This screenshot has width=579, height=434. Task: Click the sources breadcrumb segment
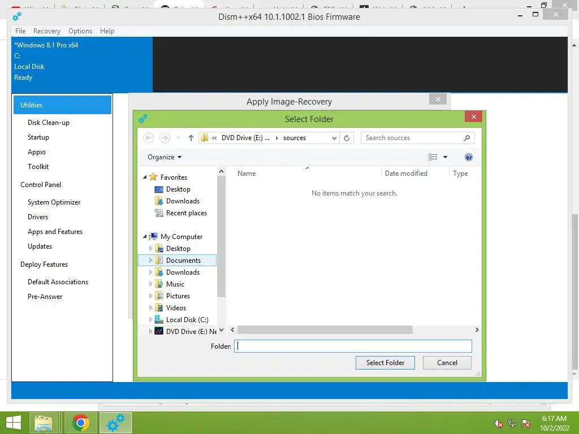point(294,138)
